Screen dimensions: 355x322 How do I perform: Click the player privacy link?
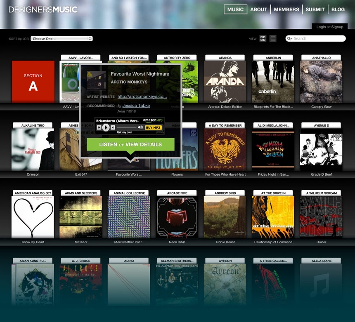(x=160, y=132)
